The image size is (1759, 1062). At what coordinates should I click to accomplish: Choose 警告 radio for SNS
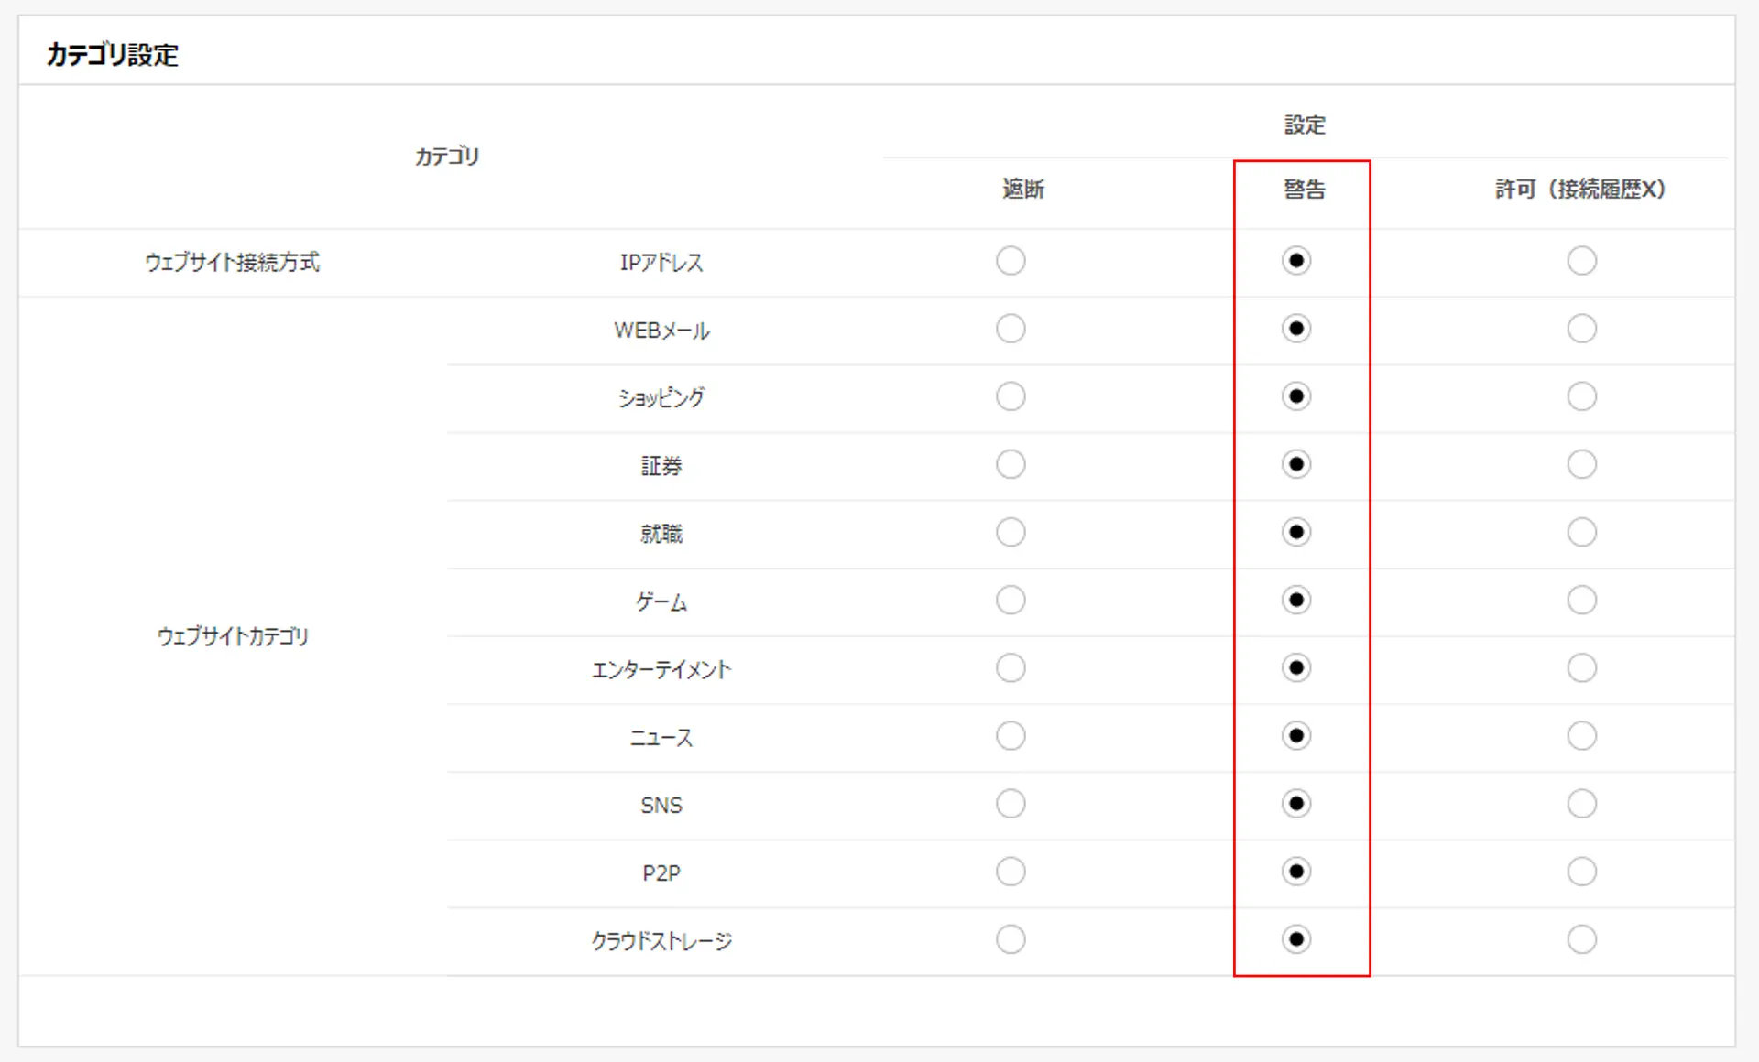(x=1296, y=804)
